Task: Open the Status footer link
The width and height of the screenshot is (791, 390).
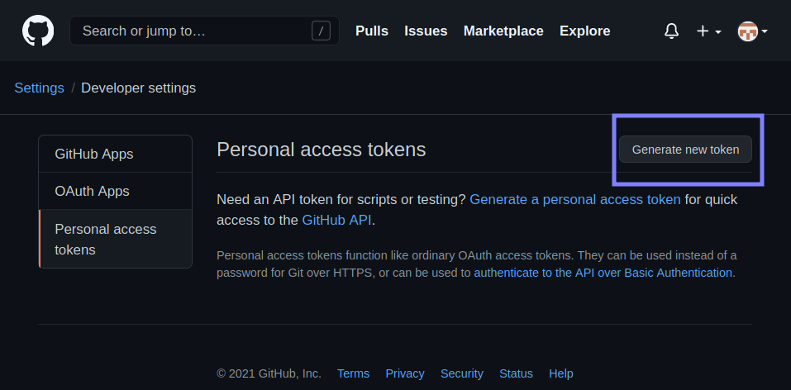Action: 516,373
